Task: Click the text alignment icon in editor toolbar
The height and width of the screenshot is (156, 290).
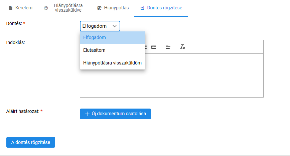Action: point(168,47)
